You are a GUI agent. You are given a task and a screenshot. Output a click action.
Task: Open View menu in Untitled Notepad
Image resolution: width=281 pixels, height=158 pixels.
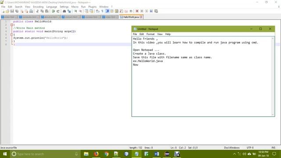[x=160, y=34]
